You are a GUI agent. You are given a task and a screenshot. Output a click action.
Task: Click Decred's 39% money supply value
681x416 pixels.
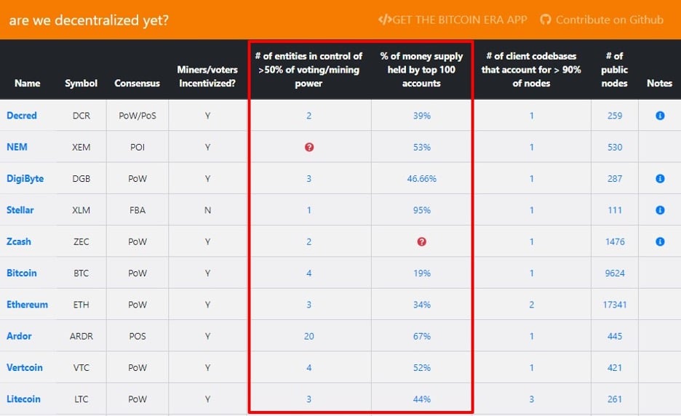[x=421, y=116]
